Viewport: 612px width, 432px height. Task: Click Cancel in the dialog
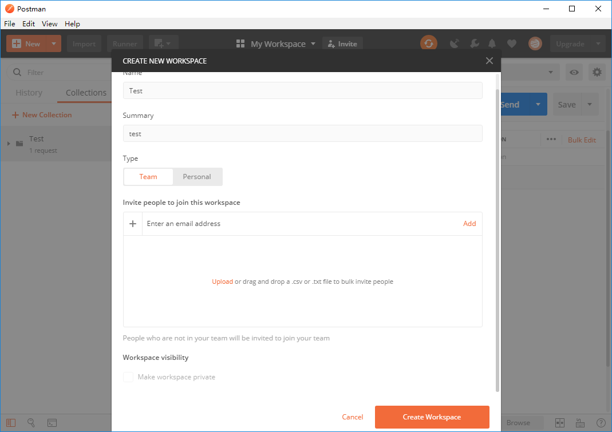click(353, 417)
